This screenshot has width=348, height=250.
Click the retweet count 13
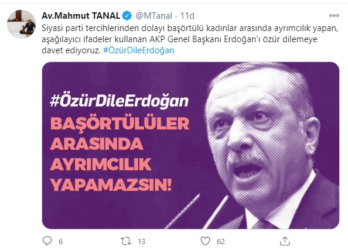tap(141, 241)
